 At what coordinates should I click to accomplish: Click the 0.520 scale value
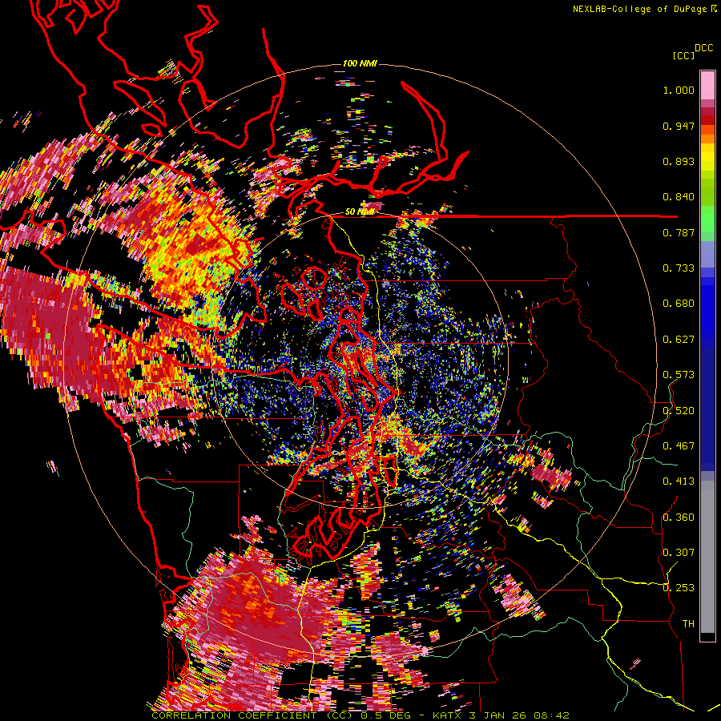(679, 410)
